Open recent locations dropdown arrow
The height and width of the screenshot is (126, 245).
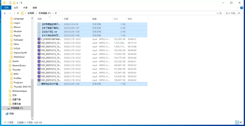[x=14, y=13]
